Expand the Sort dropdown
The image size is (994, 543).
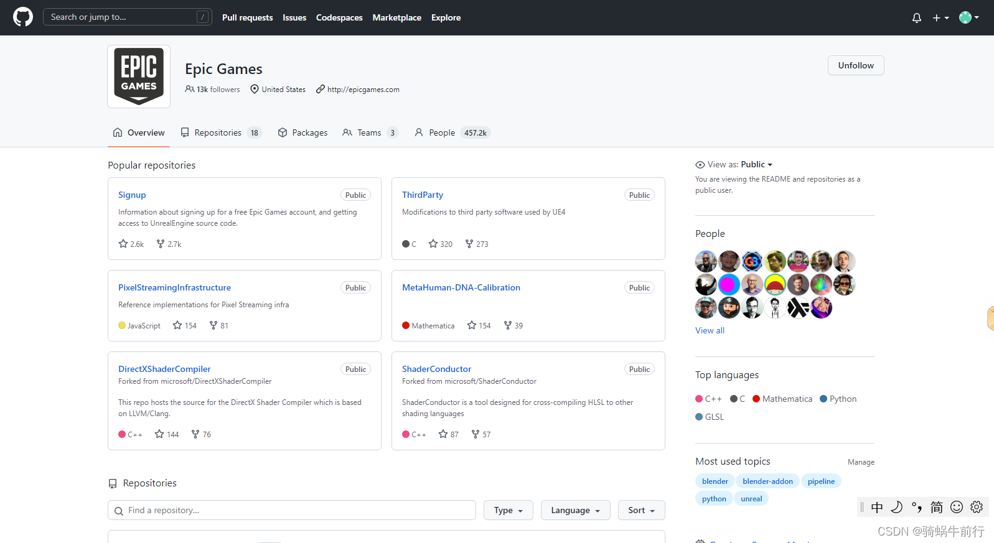(x=642, y=510)
